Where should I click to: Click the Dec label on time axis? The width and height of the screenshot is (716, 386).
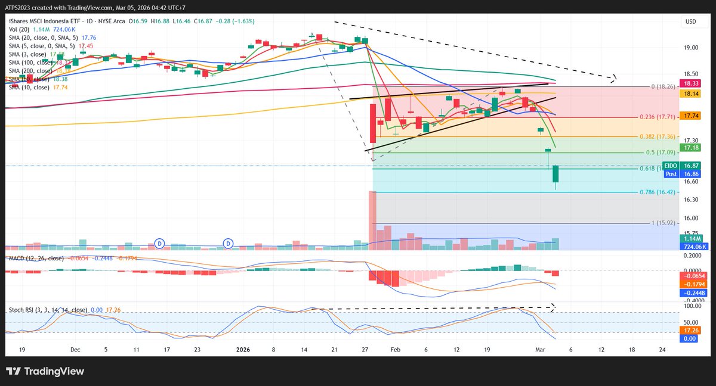tap(75, 350)
